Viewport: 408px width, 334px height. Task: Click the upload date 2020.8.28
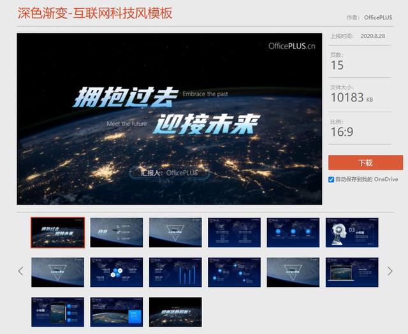(x=372, y=36)
